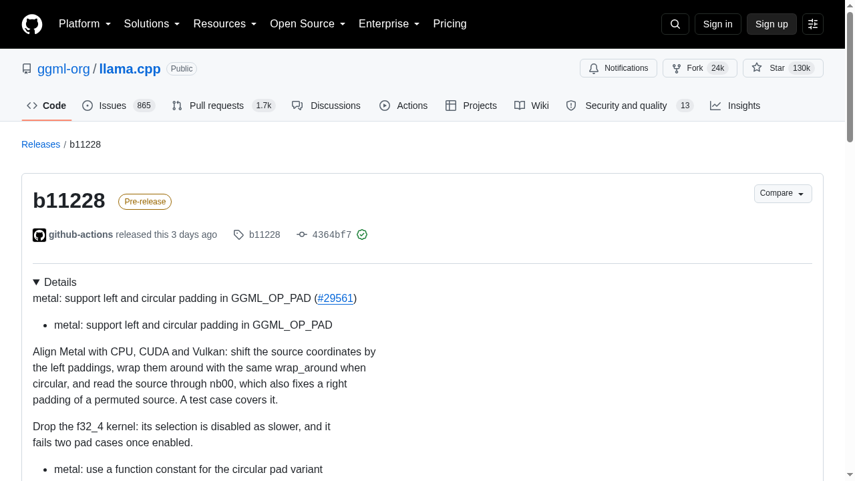Click the commit icon beside 4364bf7

pyautogui.click(x=302, y=234)
